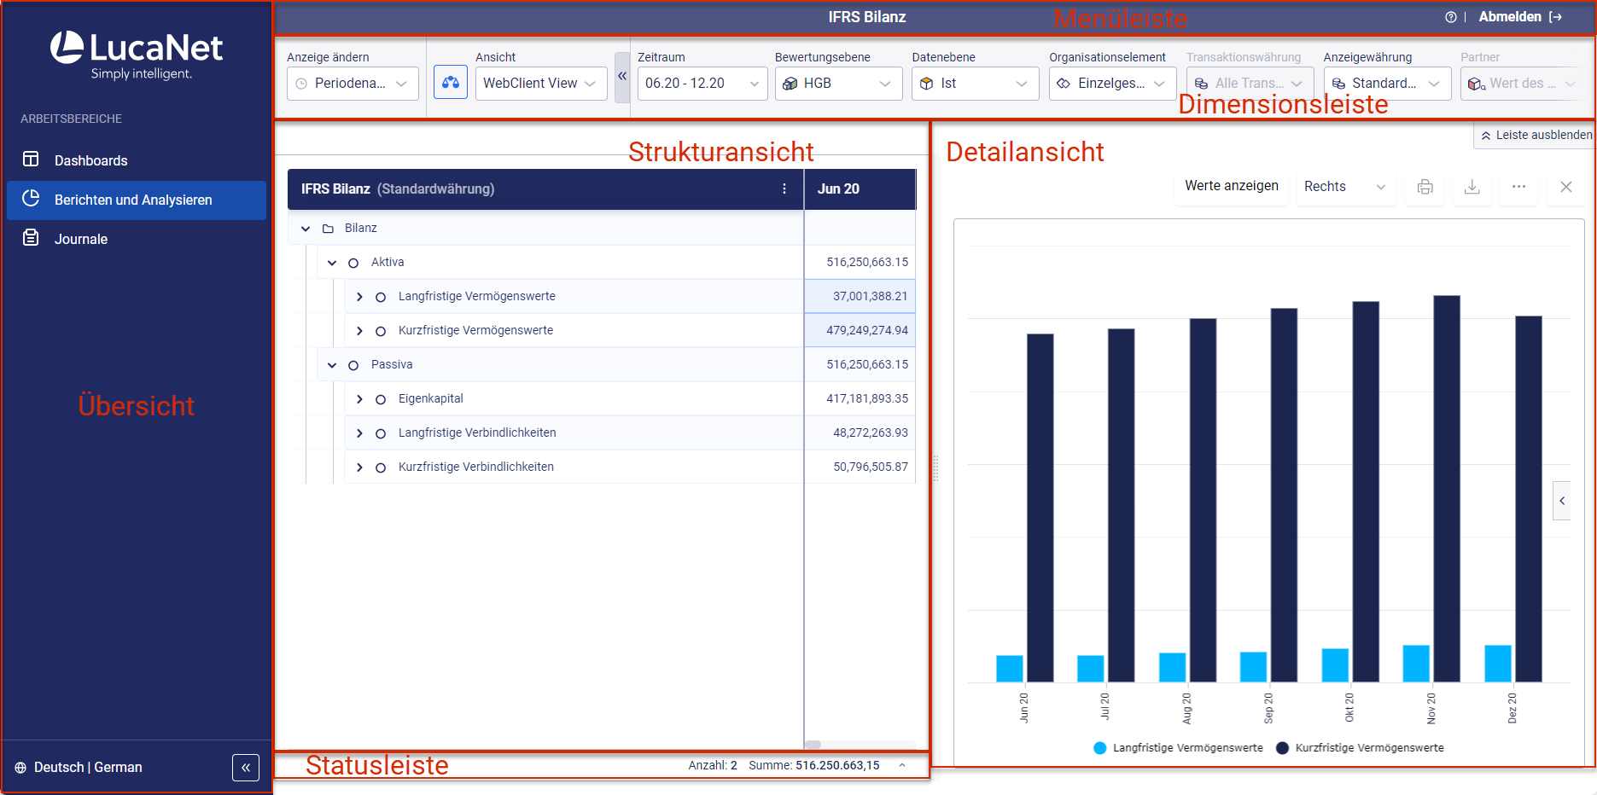This screenshot has width=1597, height=795.
Task: Select the Berichten und Analysieren menu item
Action: (x=133, y=200)
